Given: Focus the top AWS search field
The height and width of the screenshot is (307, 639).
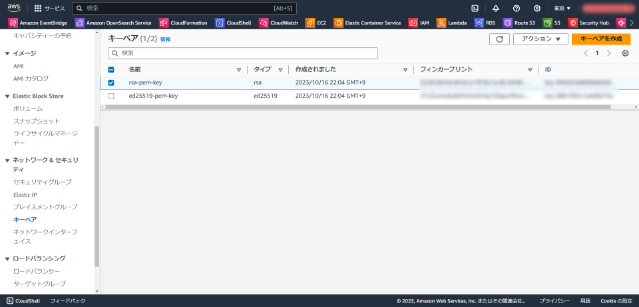Looking at the screenshot, I should (x=184, y=8).
